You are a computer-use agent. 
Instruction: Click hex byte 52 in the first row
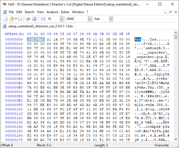click(29, 39)
